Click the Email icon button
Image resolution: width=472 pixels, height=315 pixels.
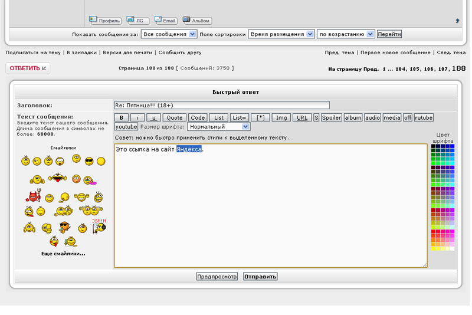166,21
